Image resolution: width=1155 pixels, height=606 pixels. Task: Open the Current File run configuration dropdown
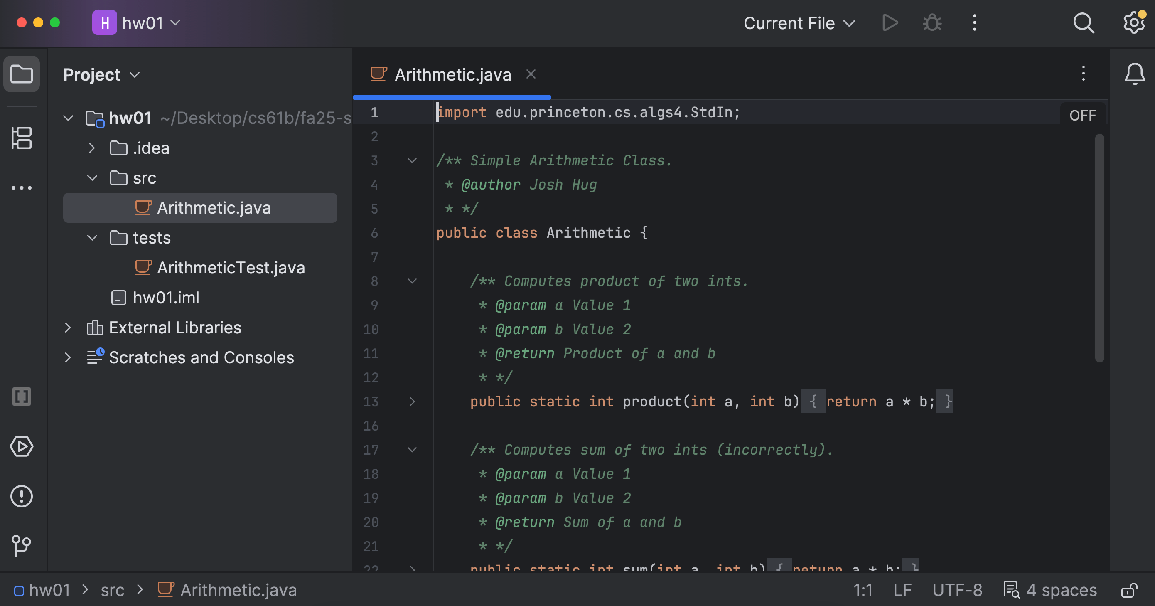click(x=799, y=23)
